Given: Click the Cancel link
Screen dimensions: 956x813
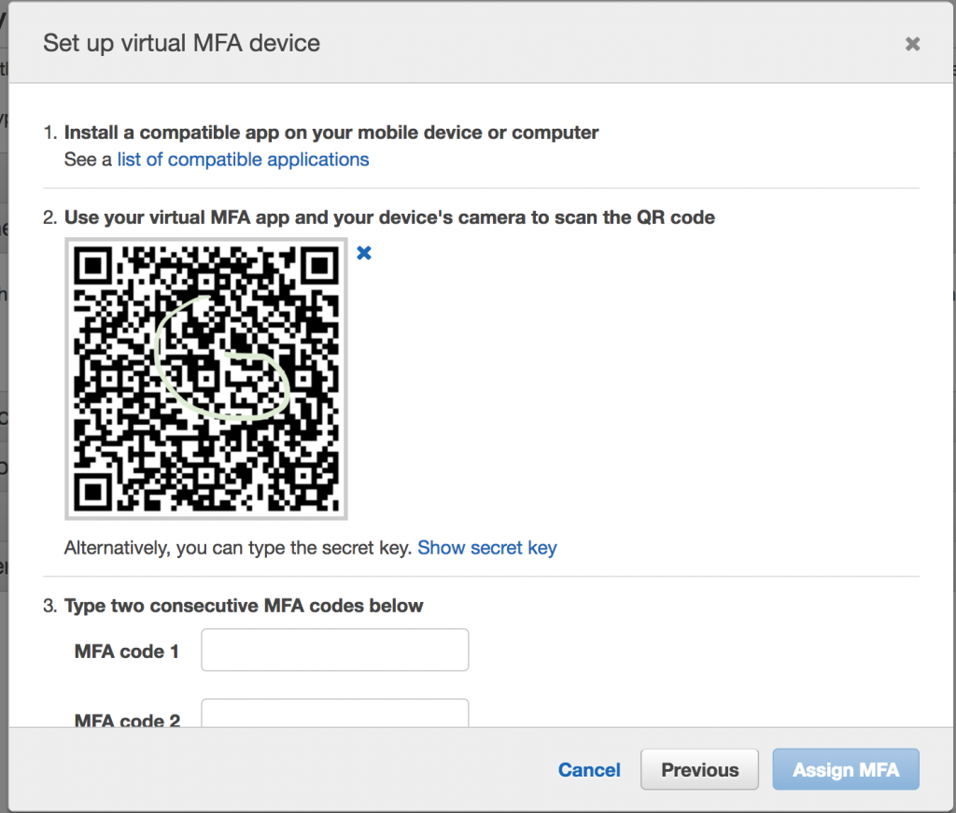Looking at the screenshot, I should click(x=589, y=770).
